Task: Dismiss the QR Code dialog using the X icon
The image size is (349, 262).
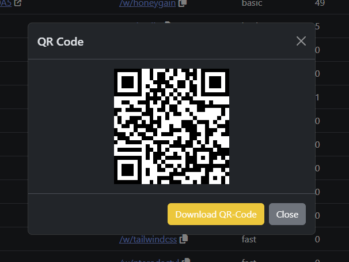Action: 301,41
